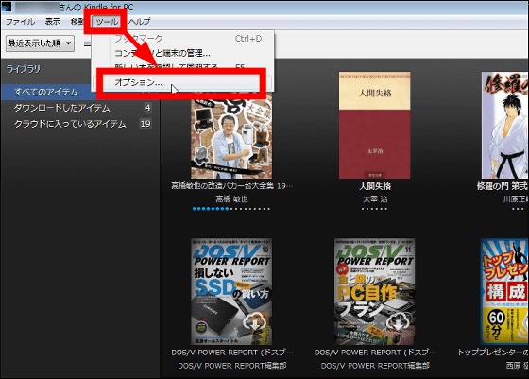Open the トッププレゼンター book cover
The width and height of the screenshot is (529, 379).
tap(504, 292)
